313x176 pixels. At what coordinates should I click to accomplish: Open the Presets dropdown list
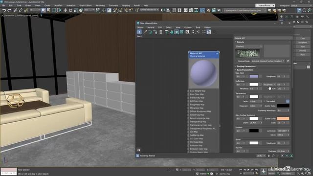(249, 46)
